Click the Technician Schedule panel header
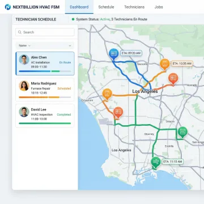The height and width of the screenshot is (204, 204). (x=36, y=19)
